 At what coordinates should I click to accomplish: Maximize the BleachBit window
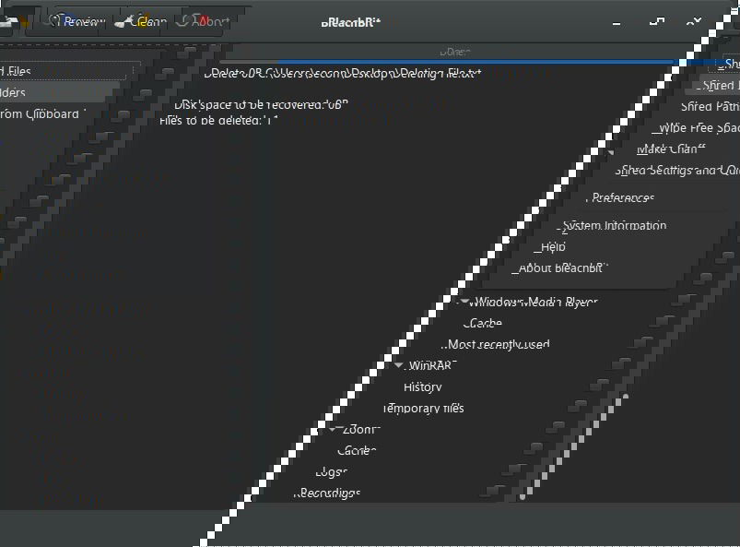[657, 22]
